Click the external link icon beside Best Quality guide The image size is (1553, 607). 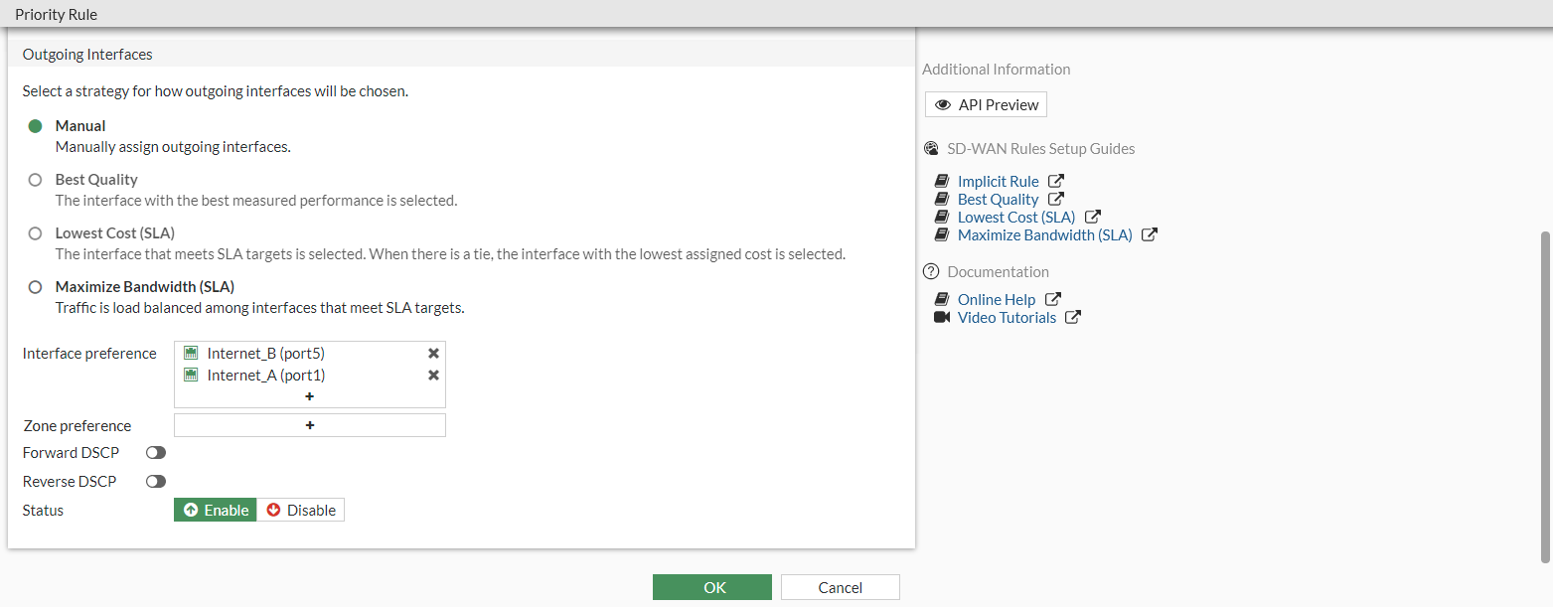[x=1056, y=200]
